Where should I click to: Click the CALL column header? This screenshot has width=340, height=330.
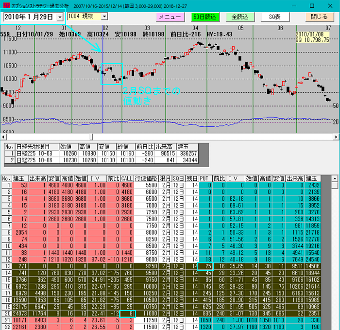(x=127, y=178)
